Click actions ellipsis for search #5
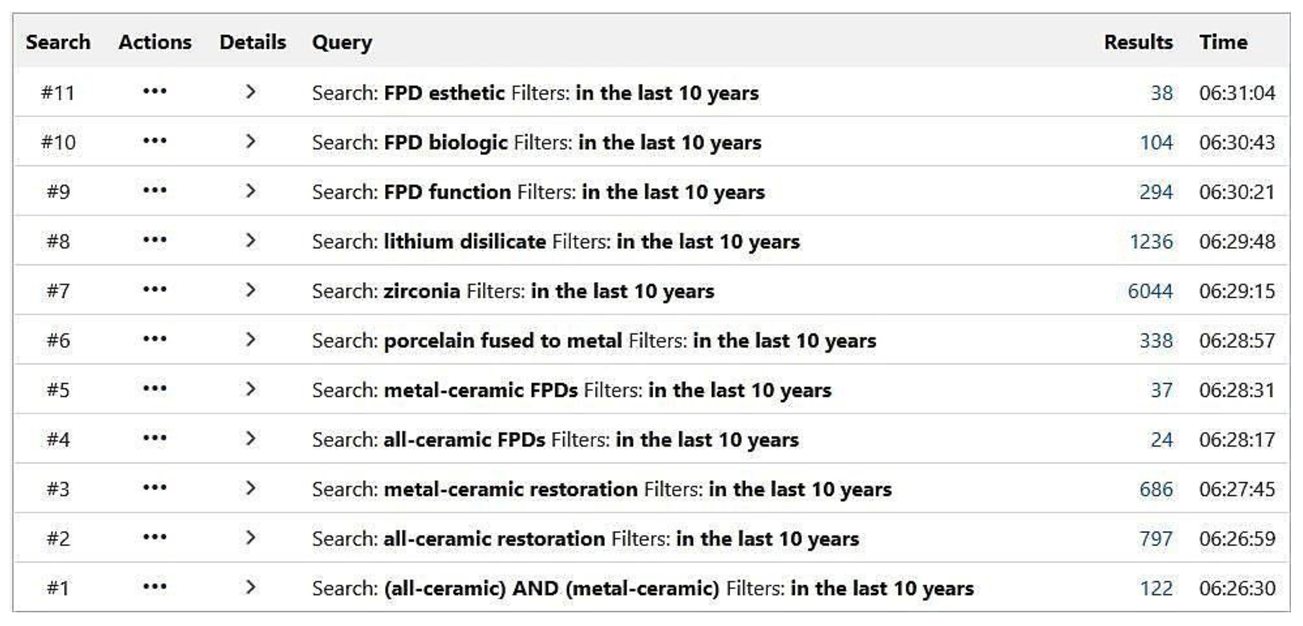 [x=155, y=388]
